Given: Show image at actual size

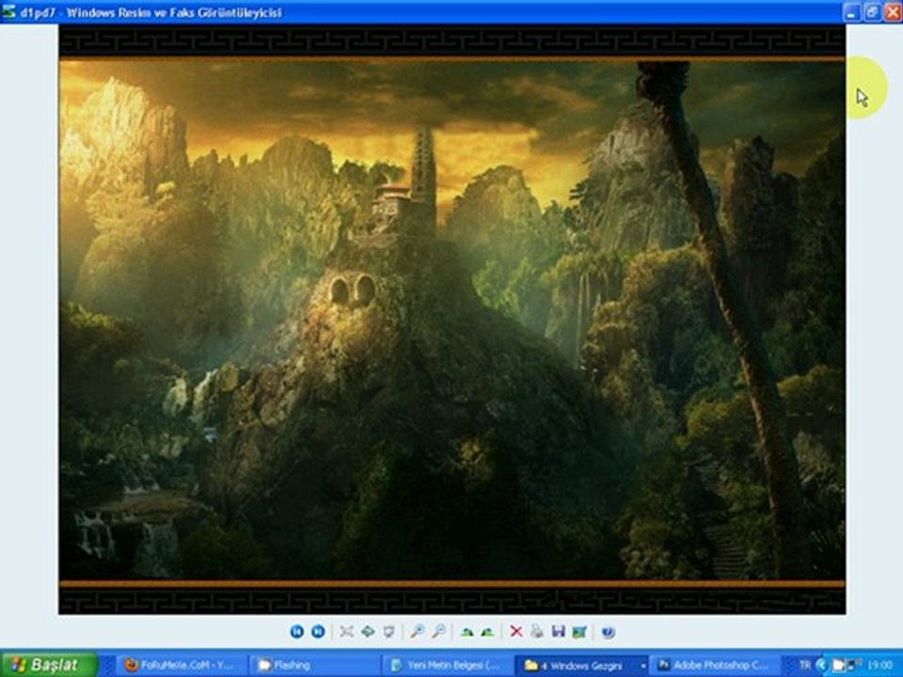Looking at the screenshot, I should tap(368, 632).
